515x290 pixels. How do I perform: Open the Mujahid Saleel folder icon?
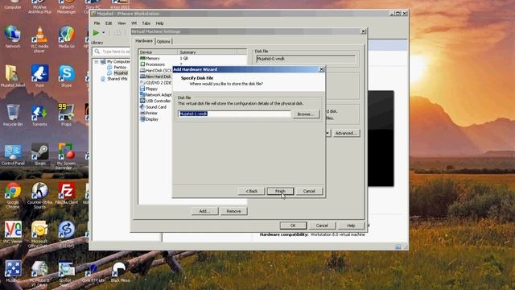(13, 76)
